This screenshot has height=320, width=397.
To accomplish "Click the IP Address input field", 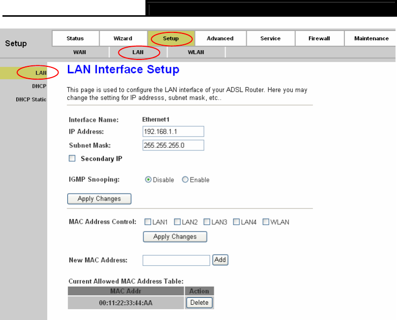I will click(x=173, y=132).
